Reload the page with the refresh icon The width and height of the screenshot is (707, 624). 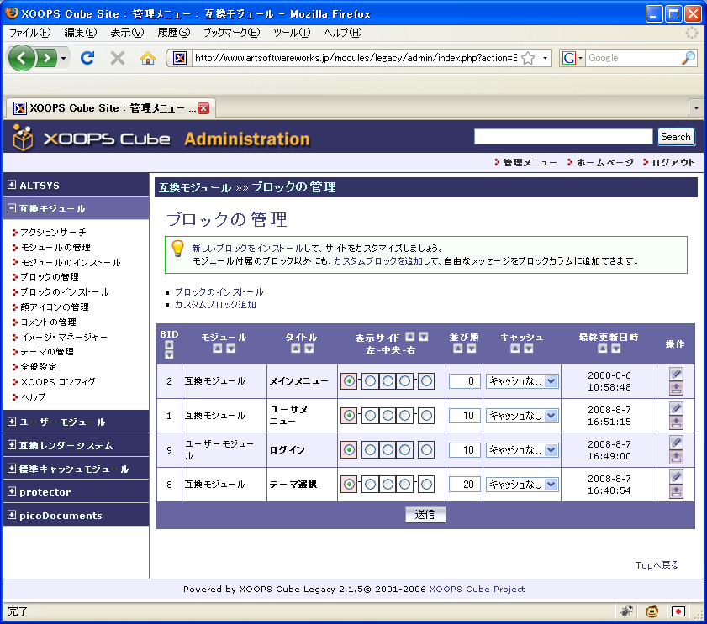pos(87,58)
